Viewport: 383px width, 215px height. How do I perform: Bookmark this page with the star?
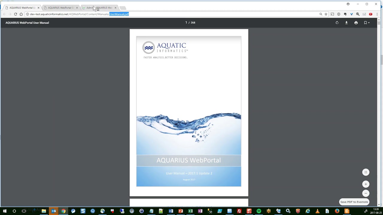click(326, 14)
